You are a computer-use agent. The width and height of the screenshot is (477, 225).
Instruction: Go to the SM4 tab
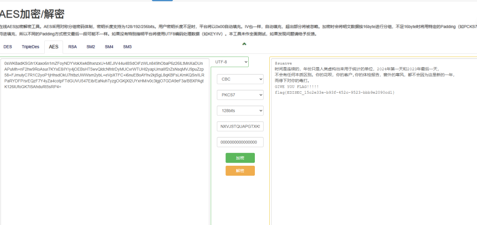tap(109, 47)
